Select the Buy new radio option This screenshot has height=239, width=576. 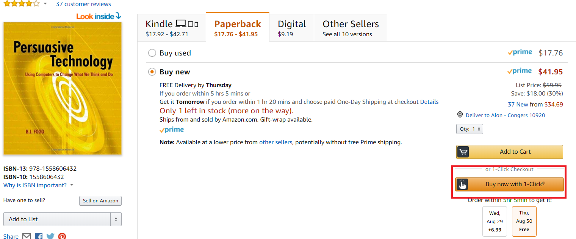coord(152,72)
